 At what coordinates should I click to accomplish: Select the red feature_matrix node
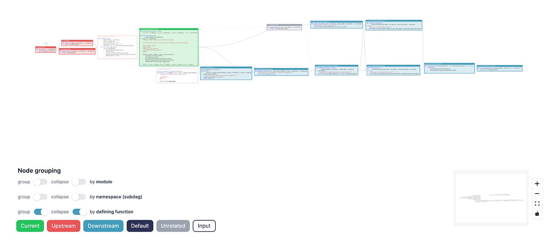pyautogui.click(x=77, y=51)
